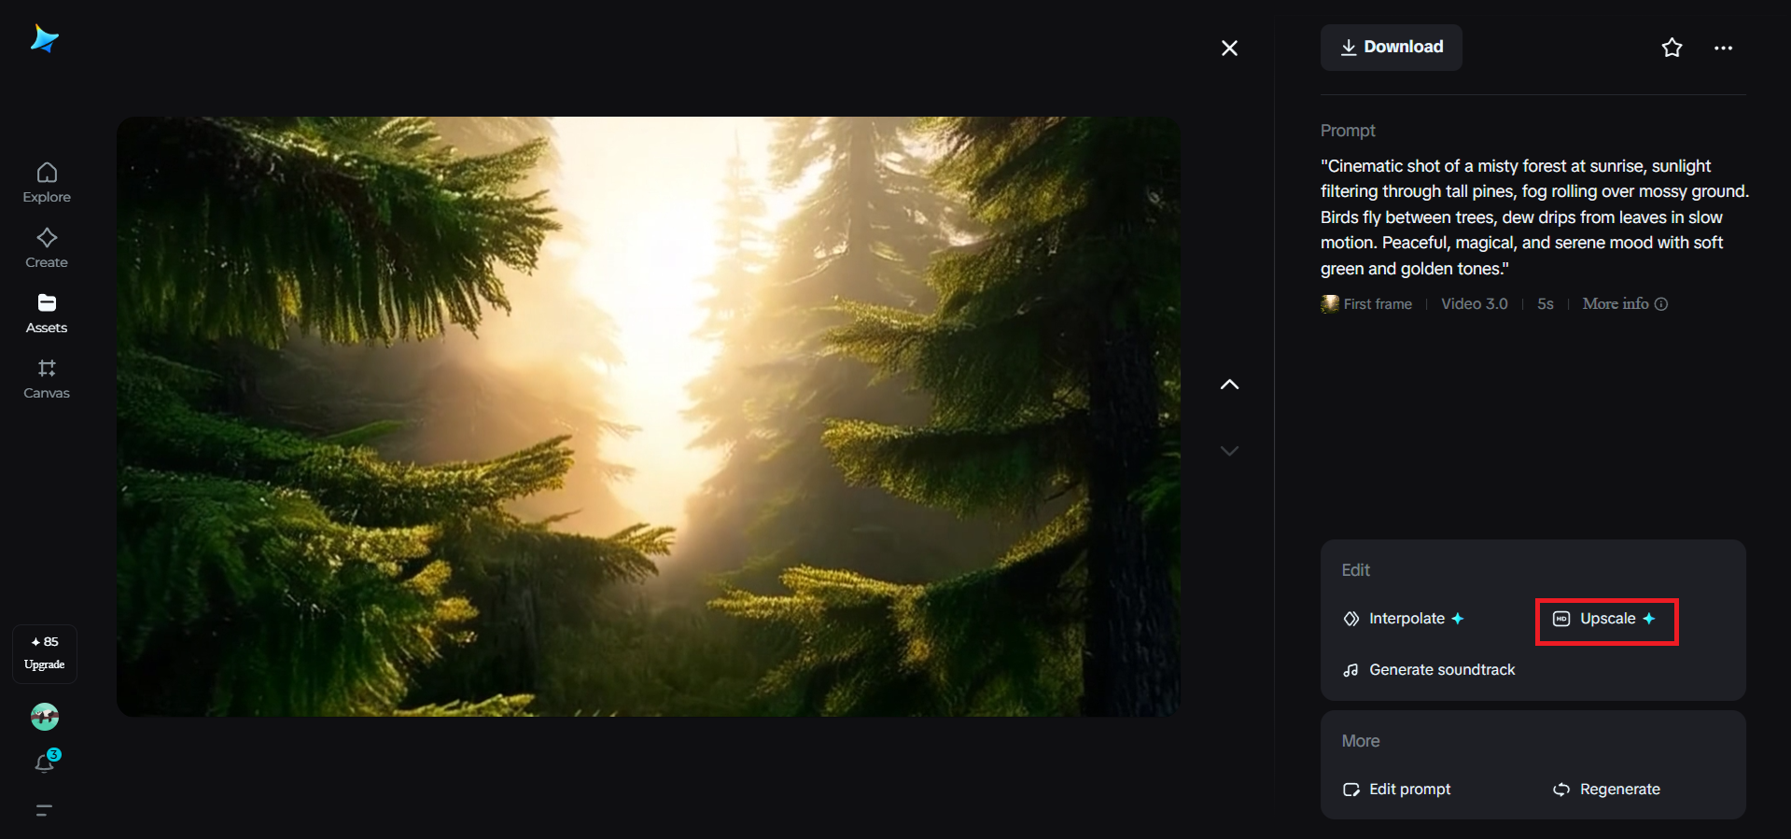Click the '5s' duration label

click(1546, 304)
